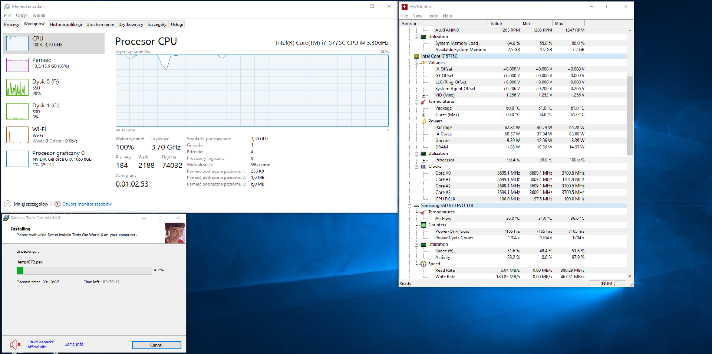Click the installer unpacking progress bar
This screenshot has width=712, height=354.
[x=84, y=271]
